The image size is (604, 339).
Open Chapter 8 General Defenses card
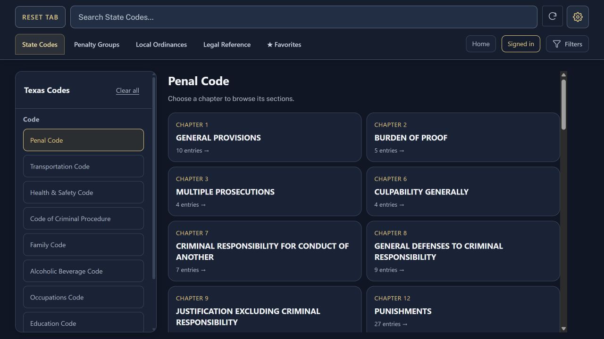[x=463, y=251]
